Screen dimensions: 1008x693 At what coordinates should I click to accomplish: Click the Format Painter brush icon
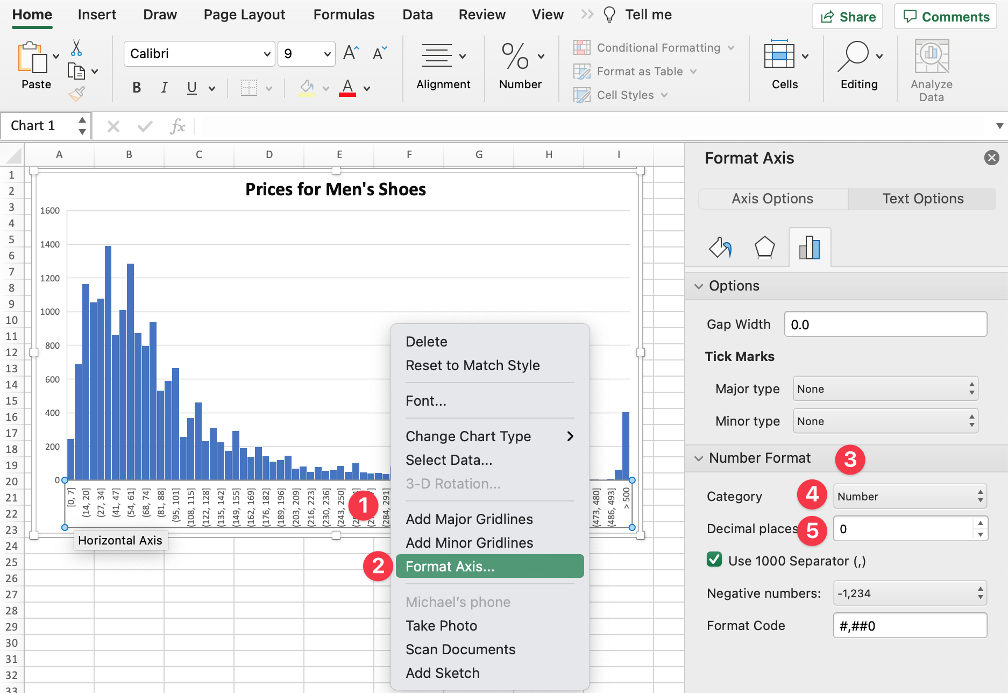[x=76, y=94]
